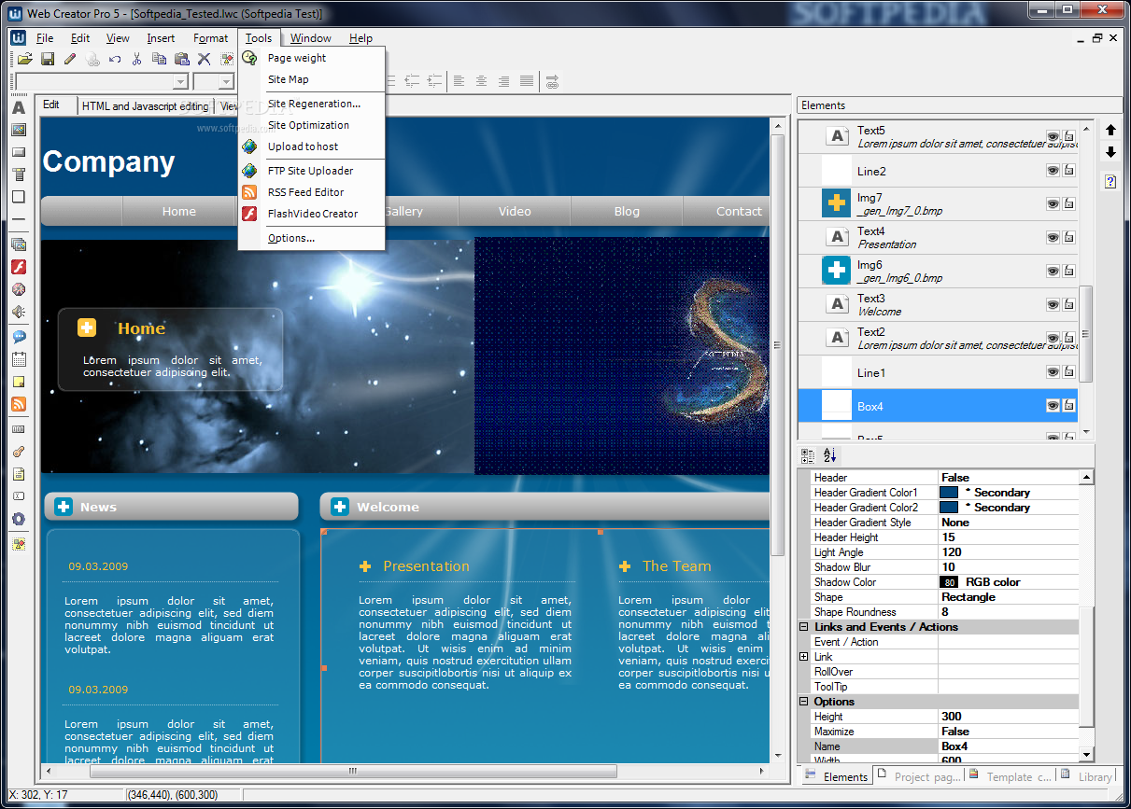Click the Move element up arrow

coord(1110,130)
